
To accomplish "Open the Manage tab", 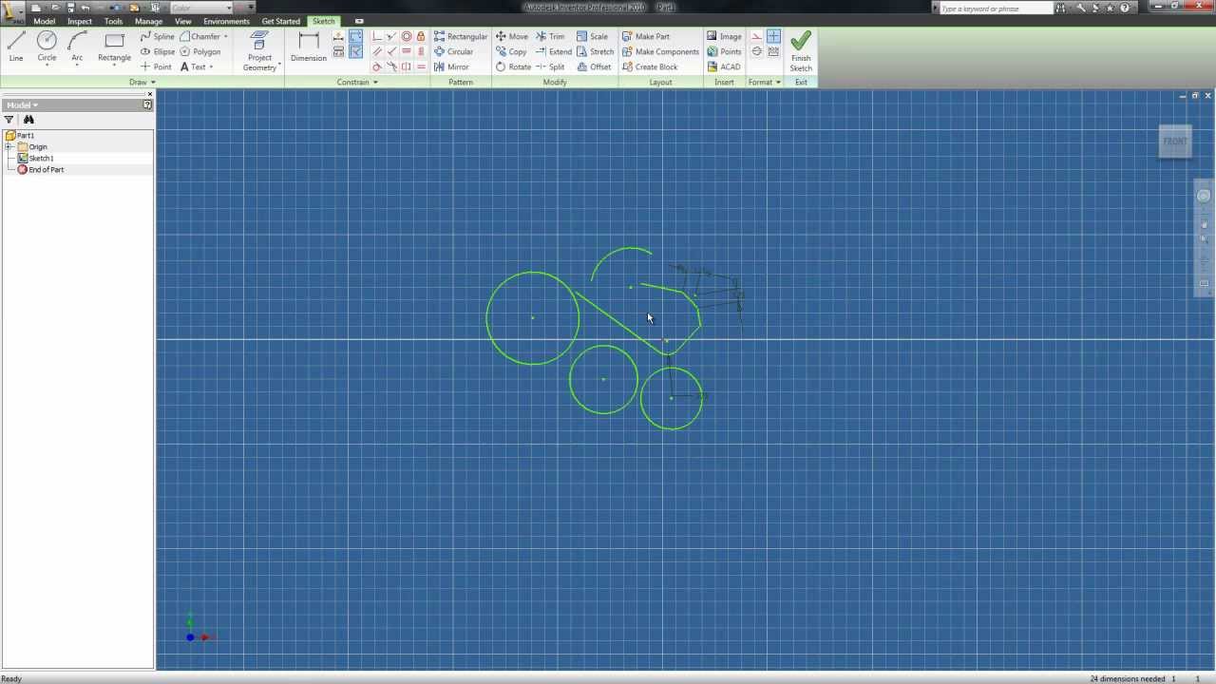I will click(148, 21).
